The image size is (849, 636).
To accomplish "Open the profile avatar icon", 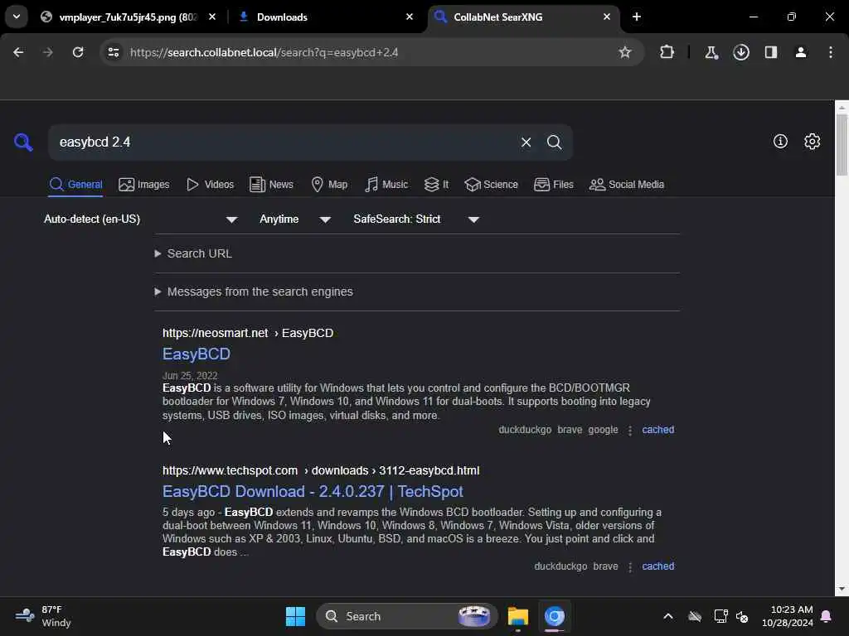I will click(x=801, y=52).
